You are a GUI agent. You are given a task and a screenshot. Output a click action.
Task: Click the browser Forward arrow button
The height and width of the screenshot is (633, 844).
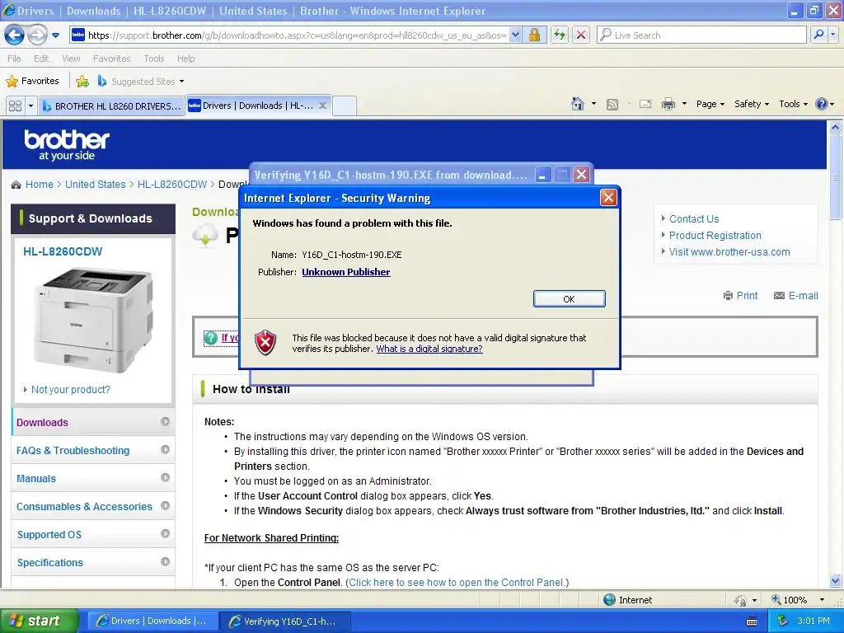[37, 35]
